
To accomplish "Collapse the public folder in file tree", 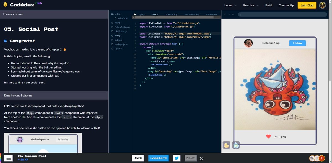I will point(116,14).
